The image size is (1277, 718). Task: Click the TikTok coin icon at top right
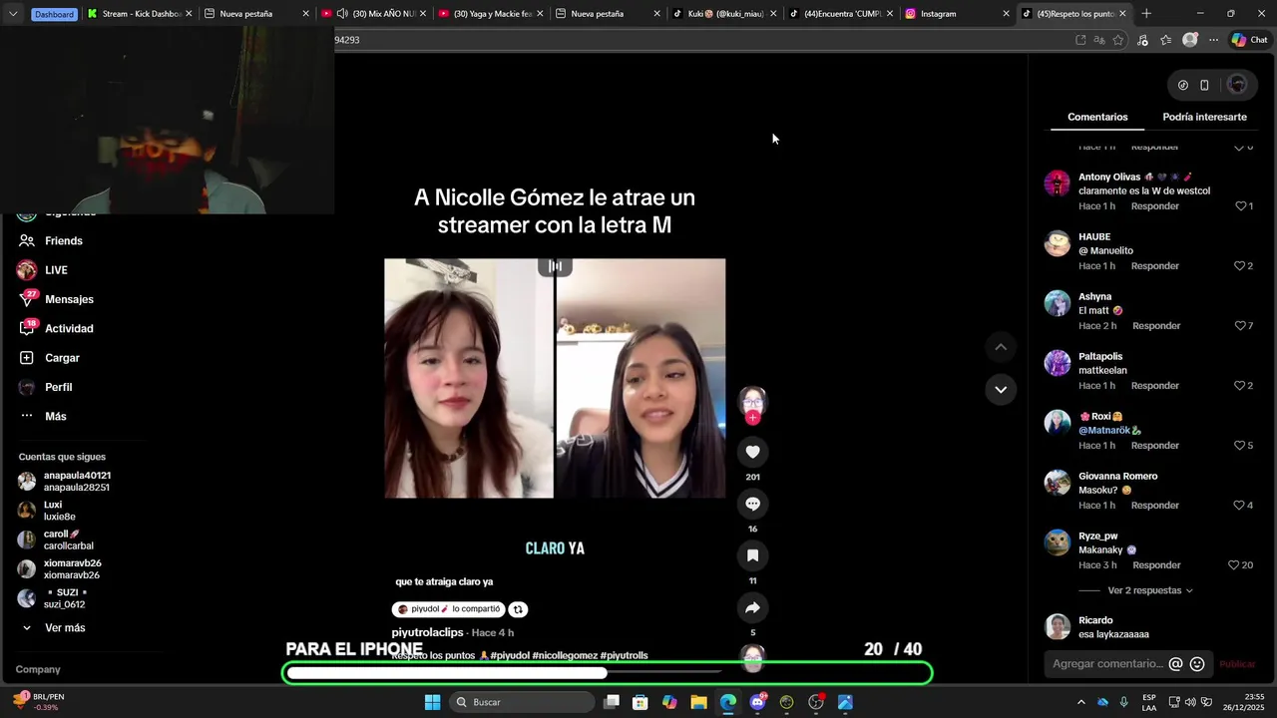tap(1182, 85)
